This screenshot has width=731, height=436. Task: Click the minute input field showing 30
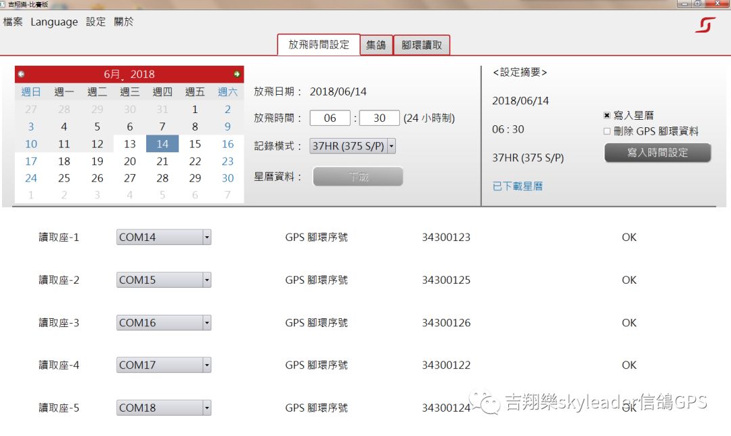point(379,118)
